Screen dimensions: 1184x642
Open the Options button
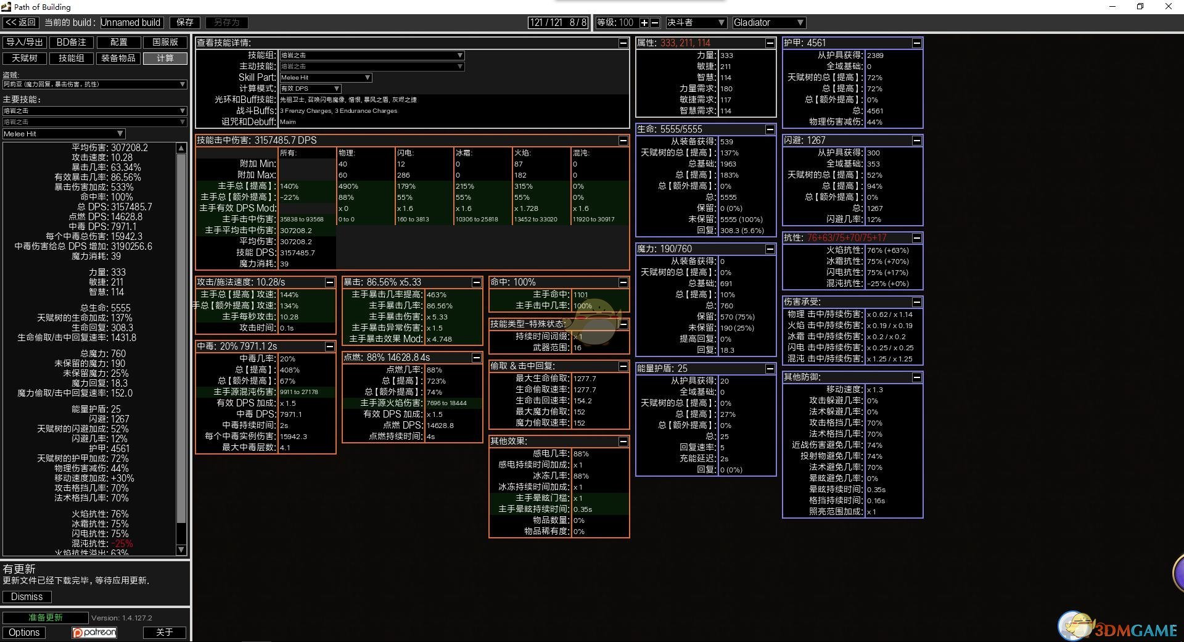coord(24,633)
